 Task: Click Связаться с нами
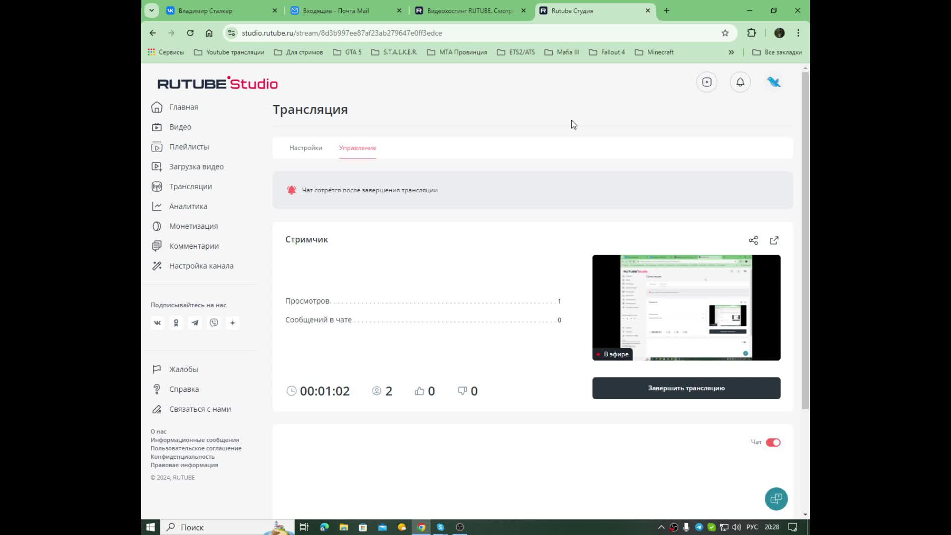(x=191, y=409)
